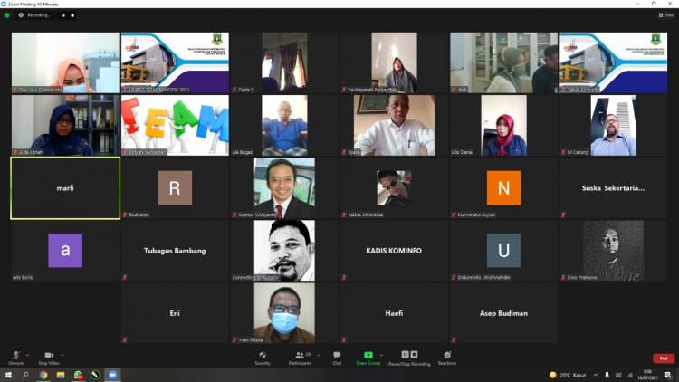The height and width of the screenshot is (382, 679).
Task: Select the Tubagus Bambang tile
Action: point(175,251)
